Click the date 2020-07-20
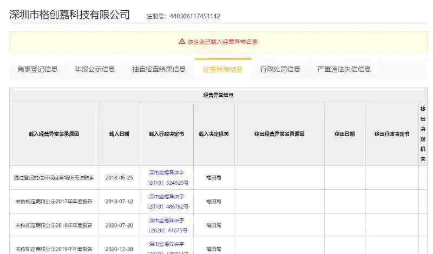433x254 pixels. tap(119, 225)
